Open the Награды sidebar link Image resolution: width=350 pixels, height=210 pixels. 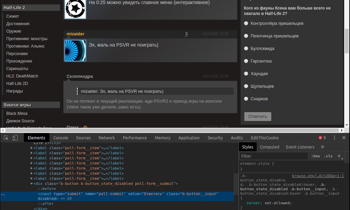click(15, 91)
